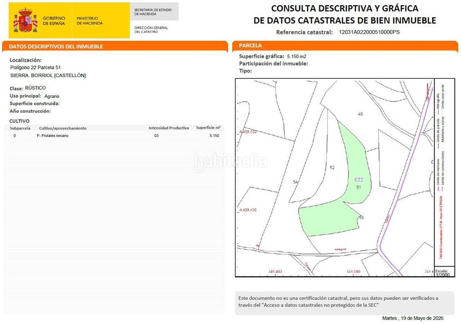Click the coordinate label '749.400'

coord(275,272)
